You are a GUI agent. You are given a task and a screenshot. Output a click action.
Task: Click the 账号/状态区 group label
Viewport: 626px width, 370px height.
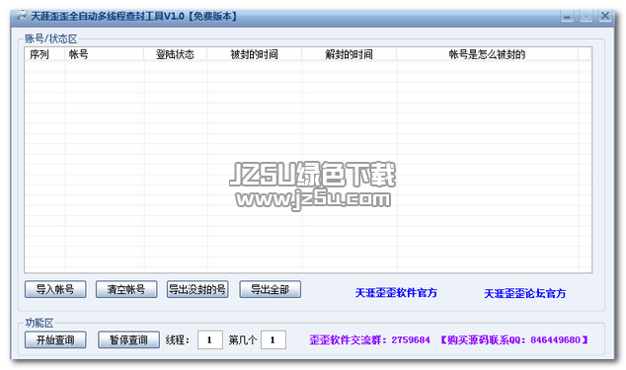(50, 38)
